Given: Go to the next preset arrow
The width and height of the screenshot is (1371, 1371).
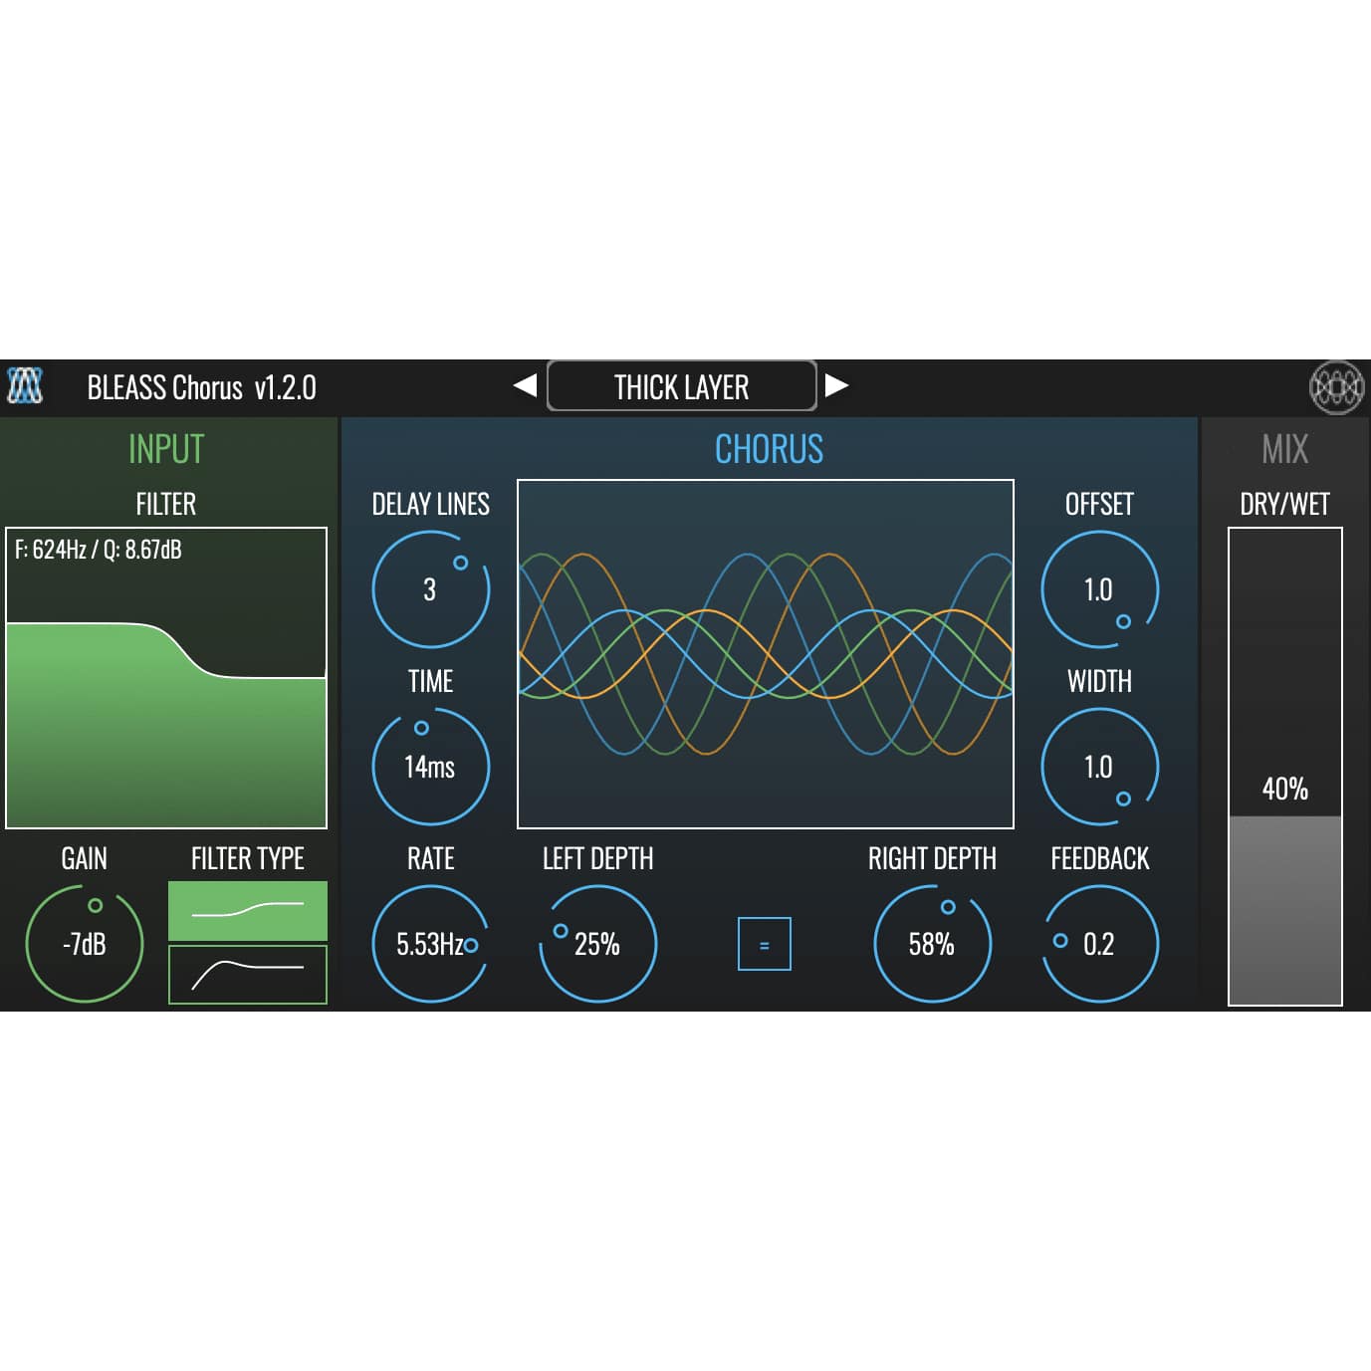Looking at the screenshot, I should coord(836,385).
